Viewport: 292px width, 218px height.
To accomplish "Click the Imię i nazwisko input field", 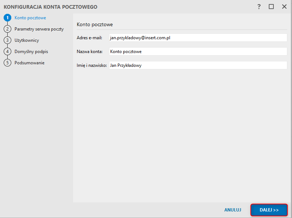I will [x=198, y=65].
